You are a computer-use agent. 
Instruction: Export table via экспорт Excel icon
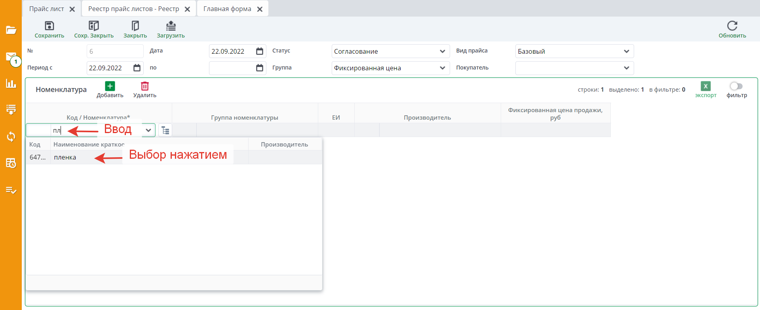click(705, 86)
